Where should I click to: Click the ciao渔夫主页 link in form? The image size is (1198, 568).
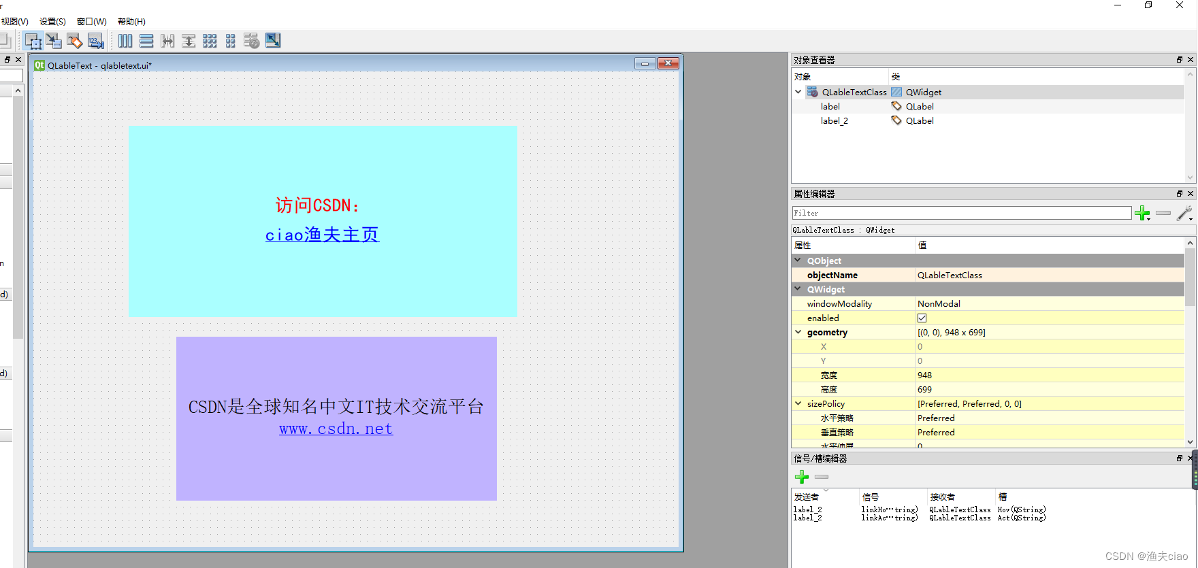point(322,235)
